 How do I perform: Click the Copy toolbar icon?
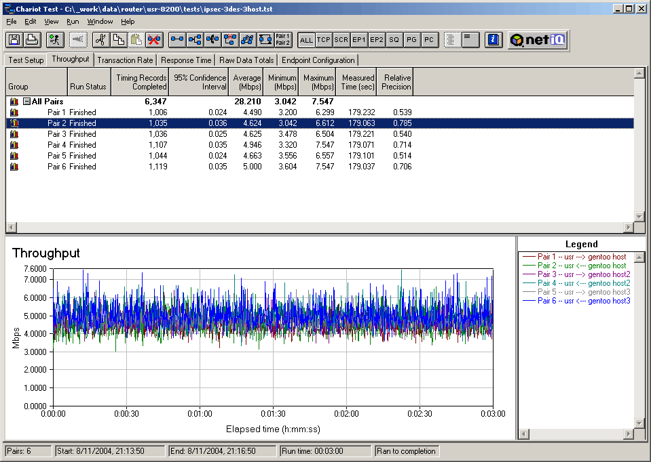[x=117, y=40]
